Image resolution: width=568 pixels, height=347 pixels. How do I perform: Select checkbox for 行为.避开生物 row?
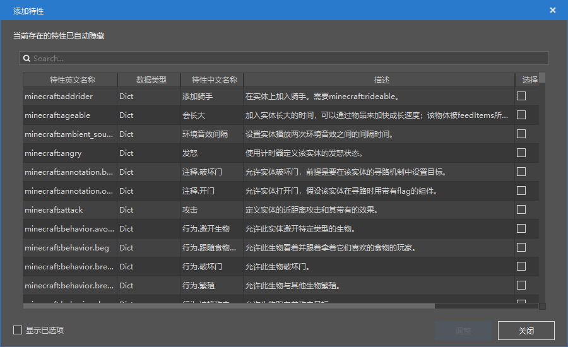pos(521,228)
